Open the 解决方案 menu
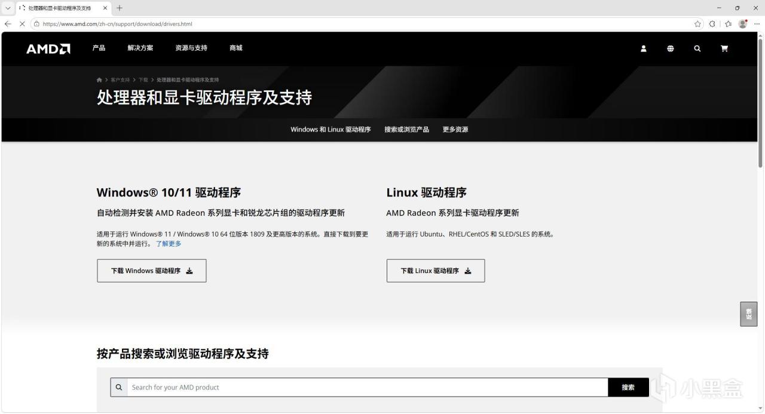This screenshot has width=765, height=414. (140, 48)
